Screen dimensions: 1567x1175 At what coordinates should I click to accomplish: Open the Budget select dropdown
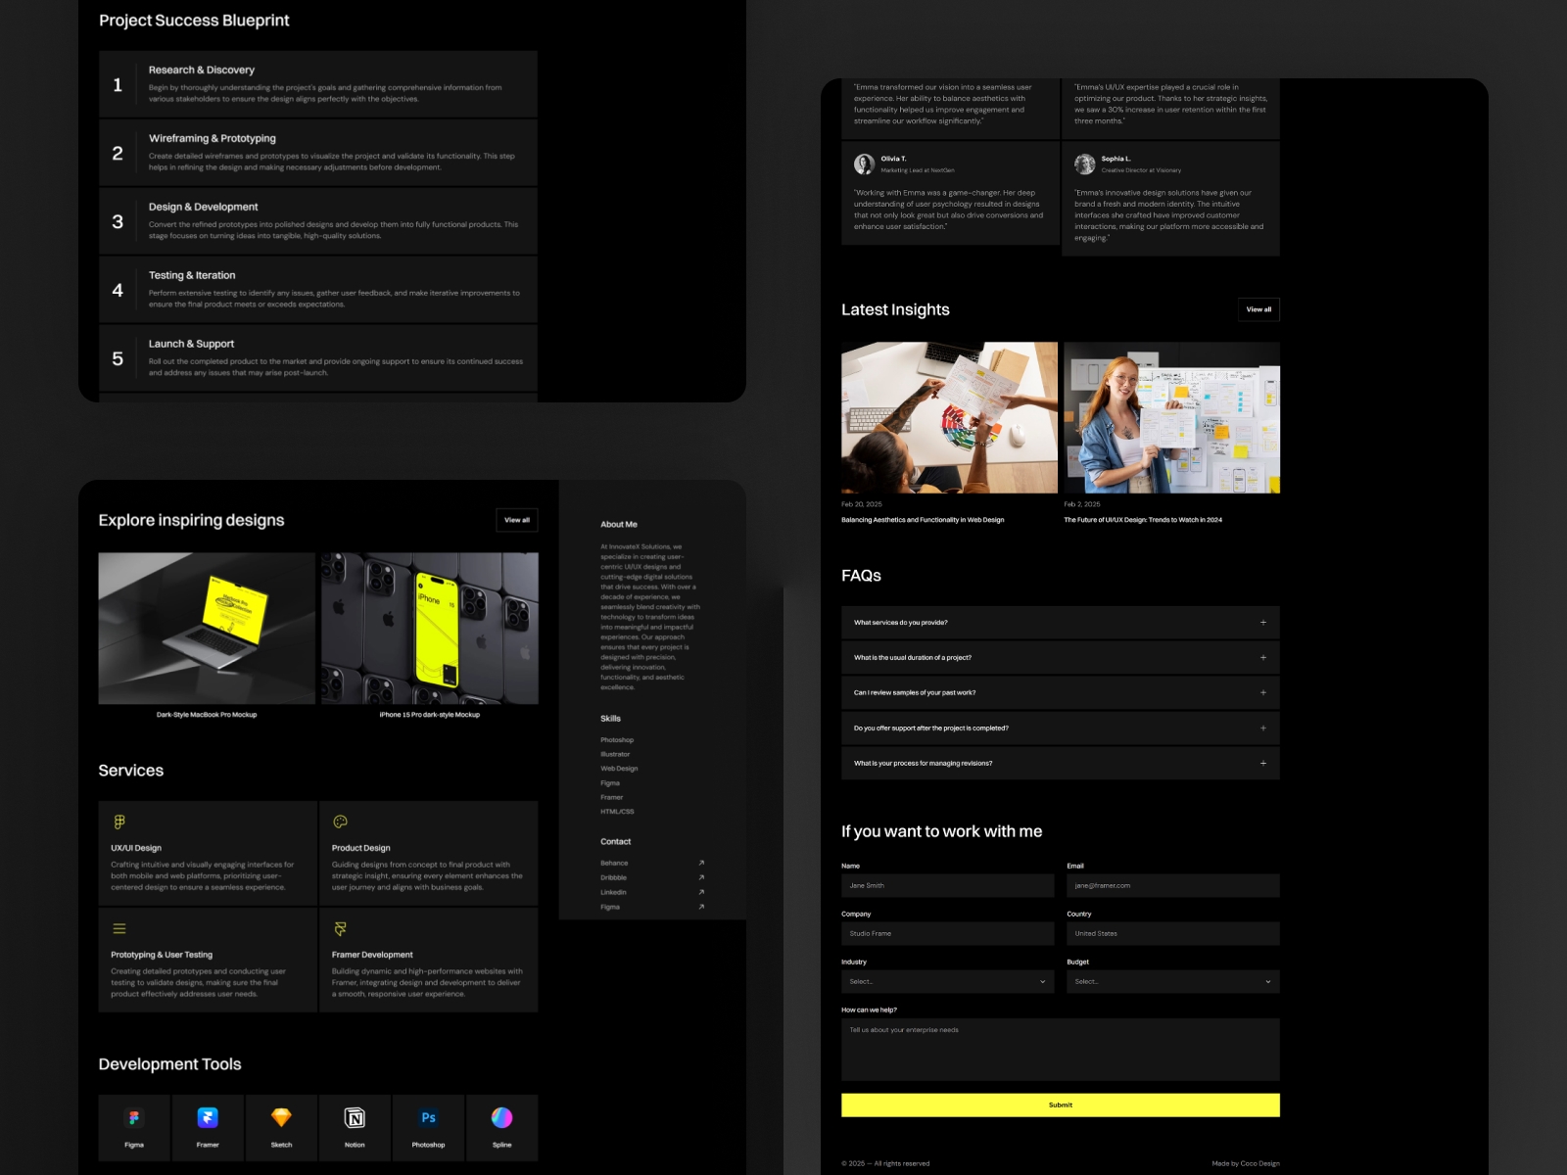1172,981
